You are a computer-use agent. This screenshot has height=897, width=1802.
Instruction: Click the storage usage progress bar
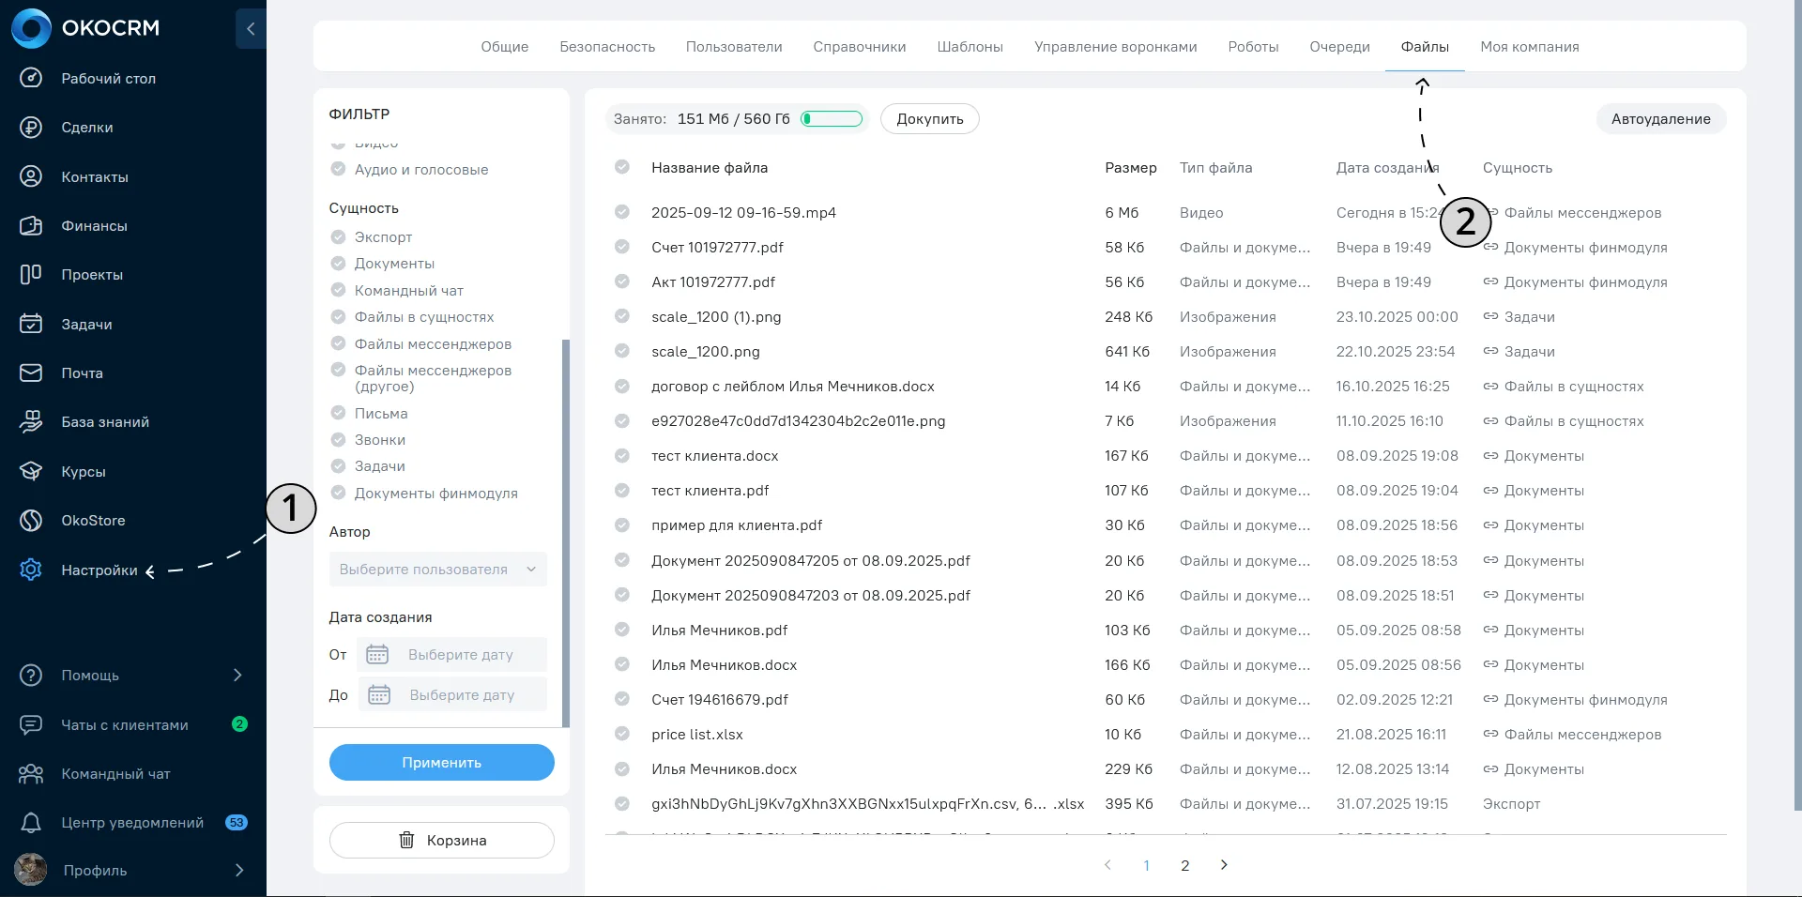(x=832, y=118)
